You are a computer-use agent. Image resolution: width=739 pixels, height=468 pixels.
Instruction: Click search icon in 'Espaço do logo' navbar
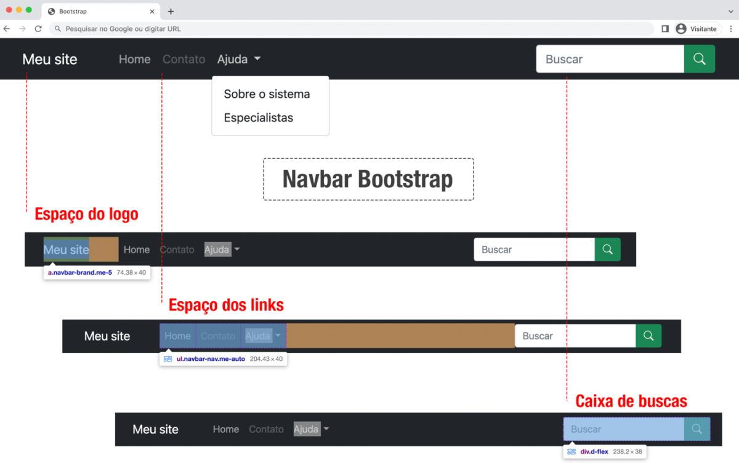tap(607, 249)
